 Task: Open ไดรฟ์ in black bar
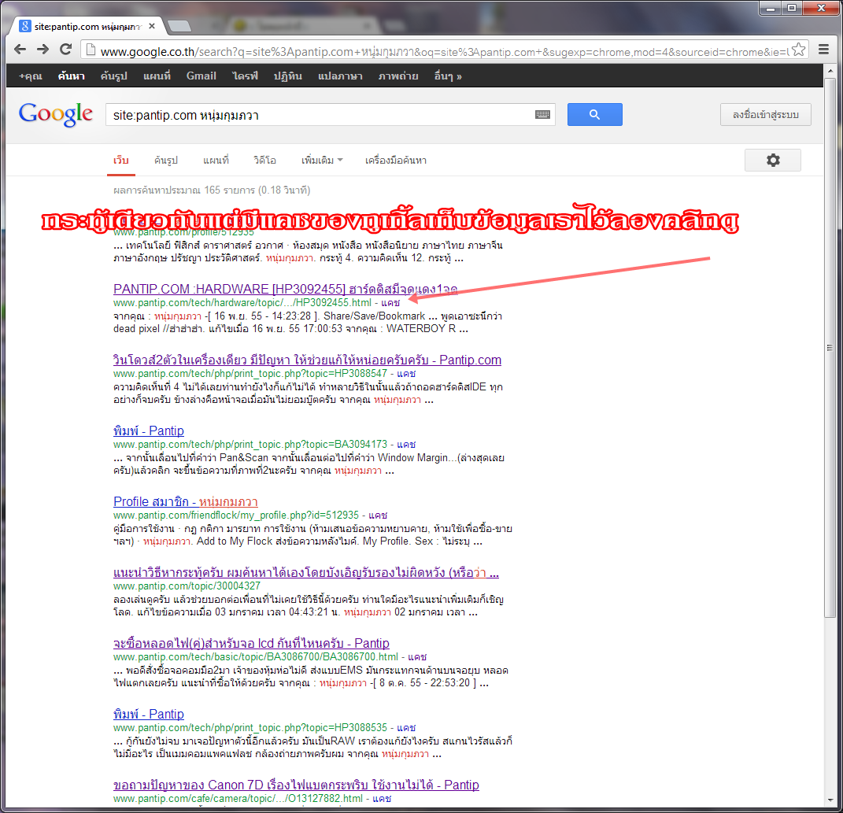tap(245, 76)
